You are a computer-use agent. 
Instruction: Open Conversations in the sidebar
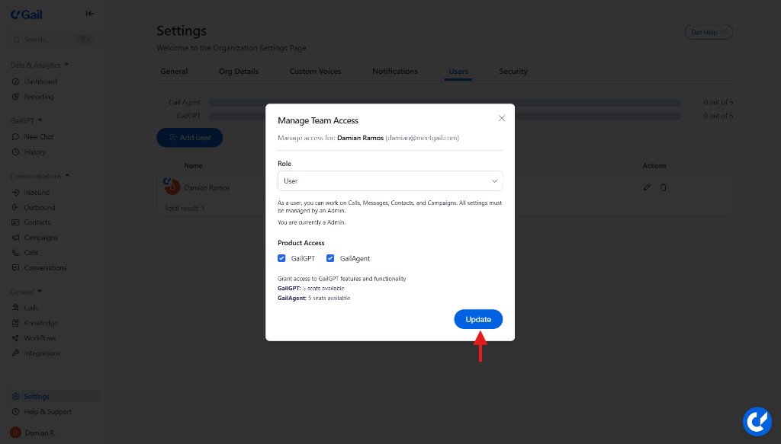(x=45, y=267)
